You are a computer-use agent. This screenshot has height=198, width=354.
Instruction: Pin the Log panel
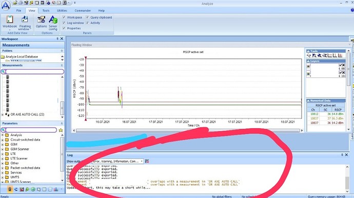point(342,155)
